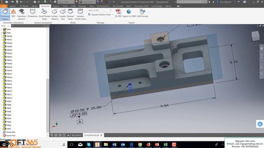Expand the Hole2 browser node
The width and height of the screenshot is (264, 148).
2,29
